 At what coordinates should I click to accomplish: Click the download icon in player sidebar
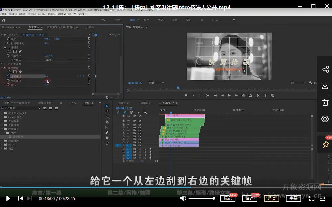coord(325,86)
